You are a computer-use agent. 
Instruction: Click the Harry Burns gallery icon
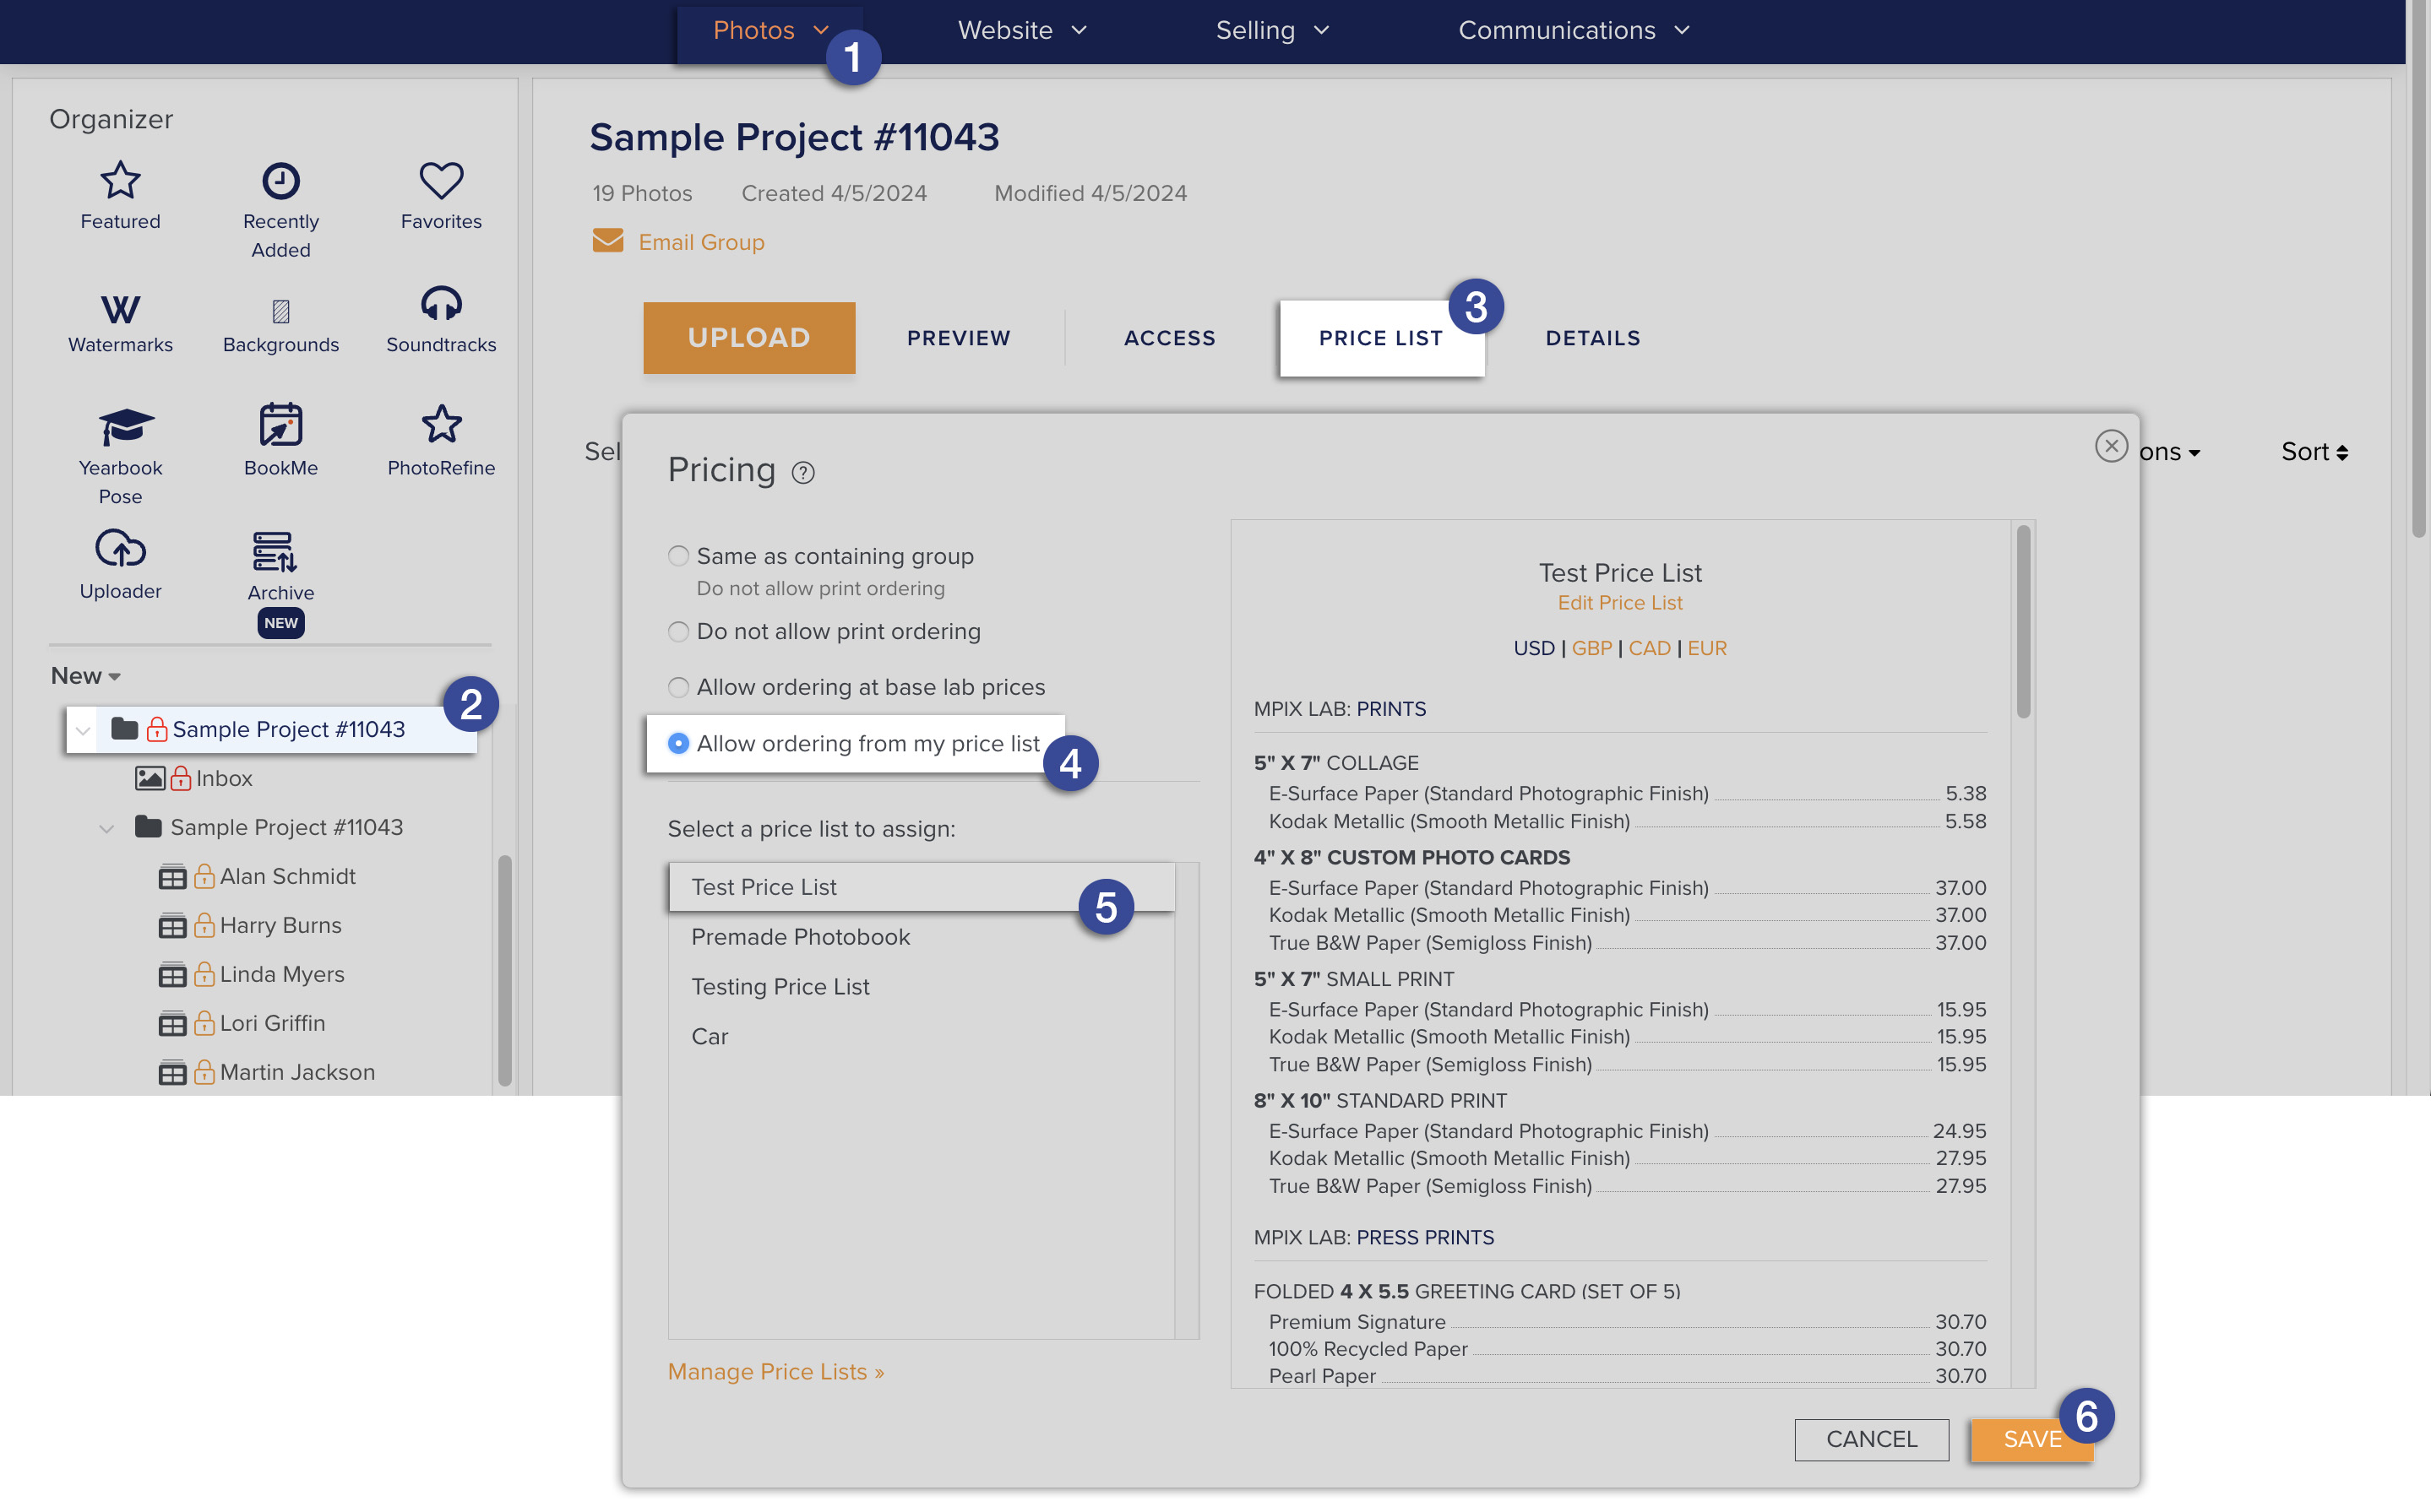172,926
